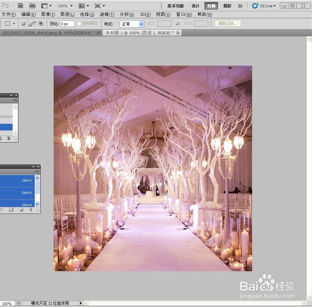Open the 窗口(W) menu
312x307 pixels.
(x=184, y=14)
